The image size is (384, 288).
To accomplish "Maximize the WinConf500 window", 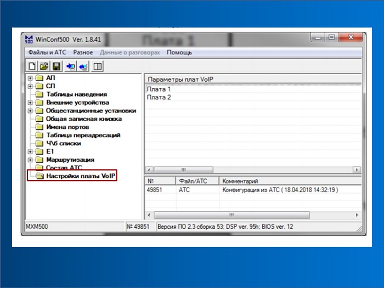I will pos(332,38).
